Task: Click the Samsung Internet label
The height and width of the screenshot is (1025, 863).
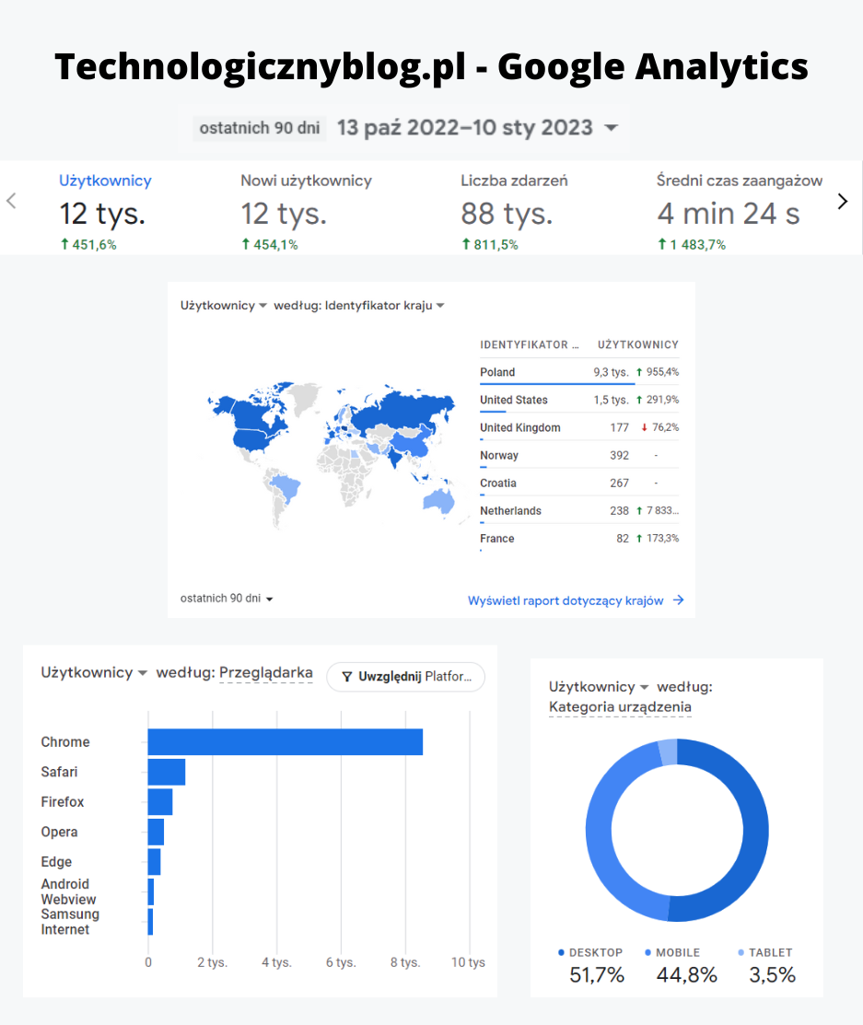Action: click(x=70, y=922)
